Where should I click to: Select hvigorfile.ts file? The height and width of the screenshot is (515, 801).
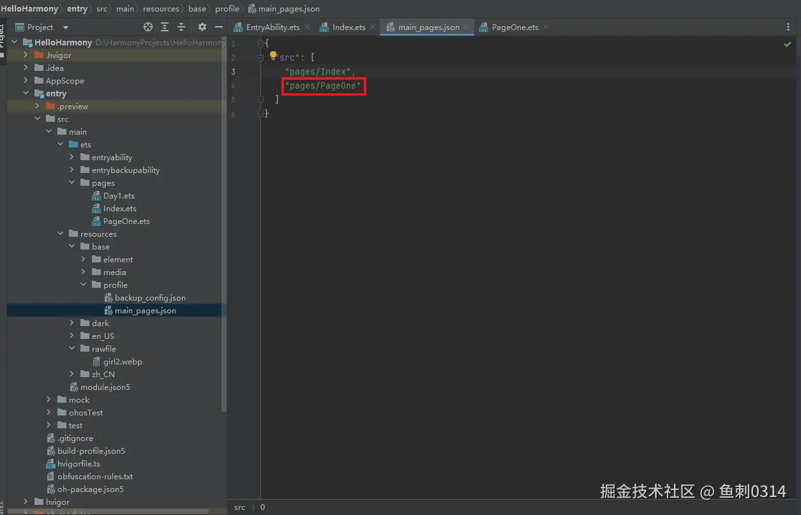coord(79,464)
